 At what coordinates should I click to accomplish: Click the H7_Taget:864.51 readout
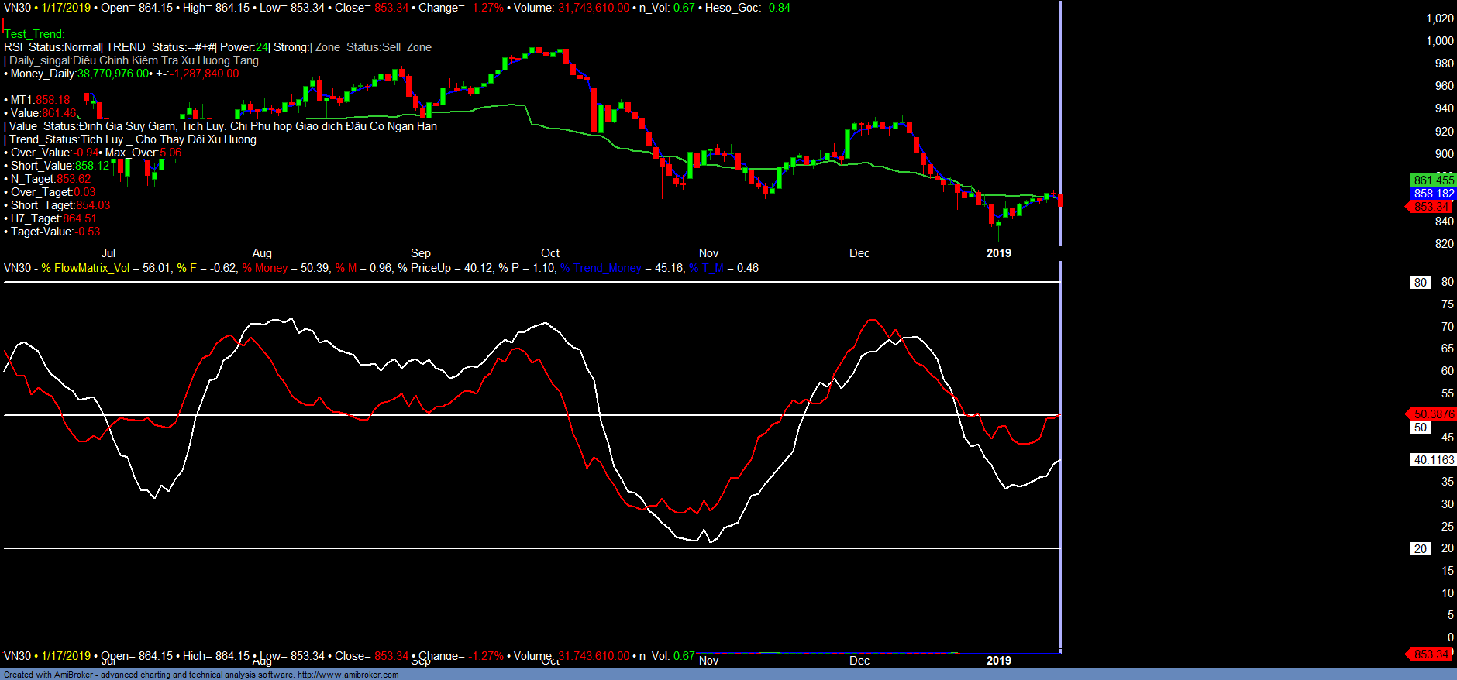point(53,218)
